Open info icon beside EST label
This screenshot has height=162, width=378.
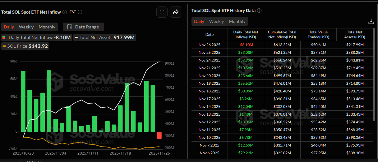[80, 12]
